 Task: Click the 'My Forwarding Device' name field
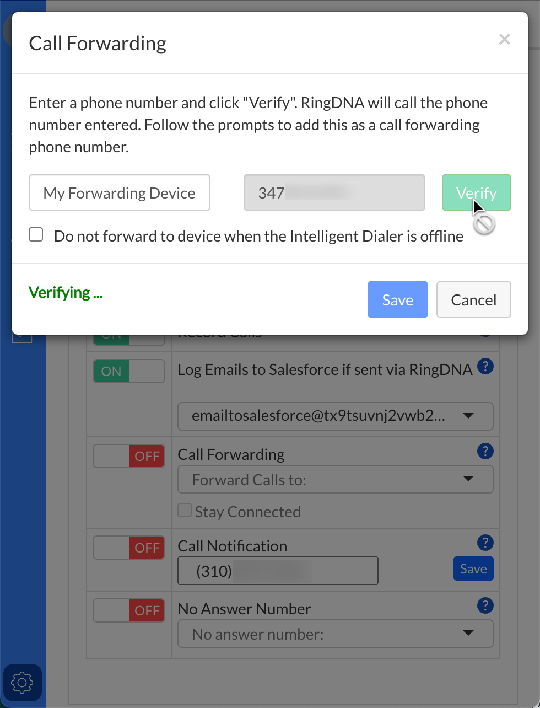point(120,192)
